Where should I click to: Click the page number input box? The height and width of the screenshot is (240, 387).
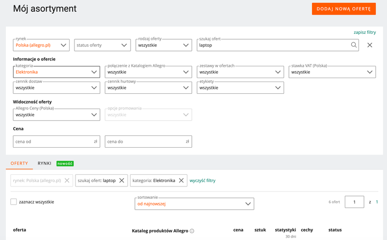click(354, 202)
